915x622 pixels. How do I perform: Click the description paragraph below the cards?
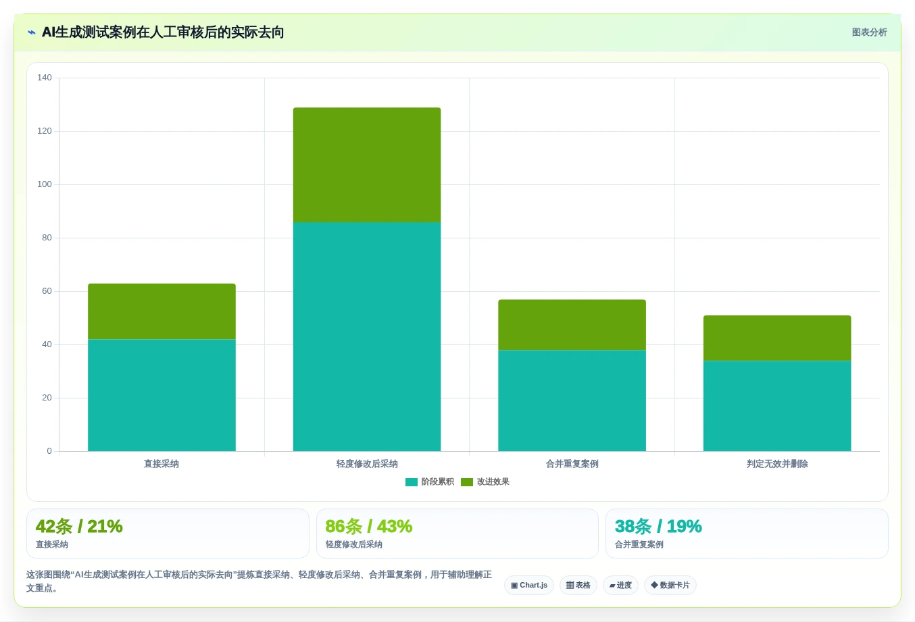[259, 581]
